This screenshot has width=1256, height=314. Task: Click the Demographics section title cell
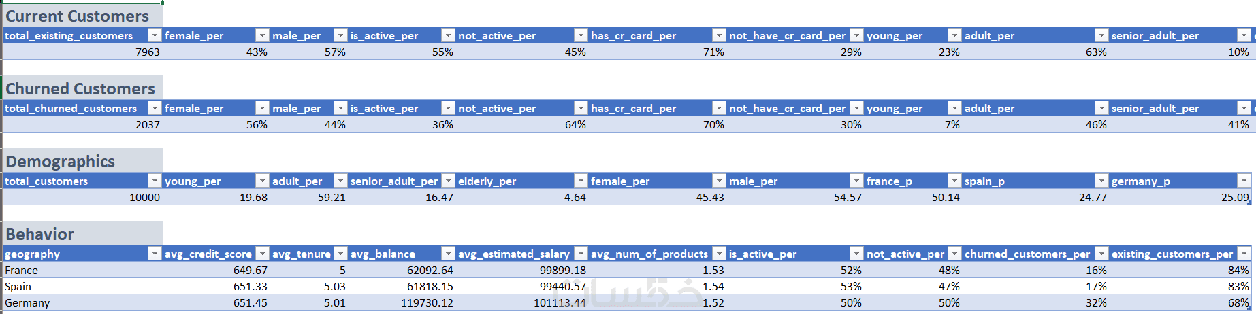coord(82,162)
